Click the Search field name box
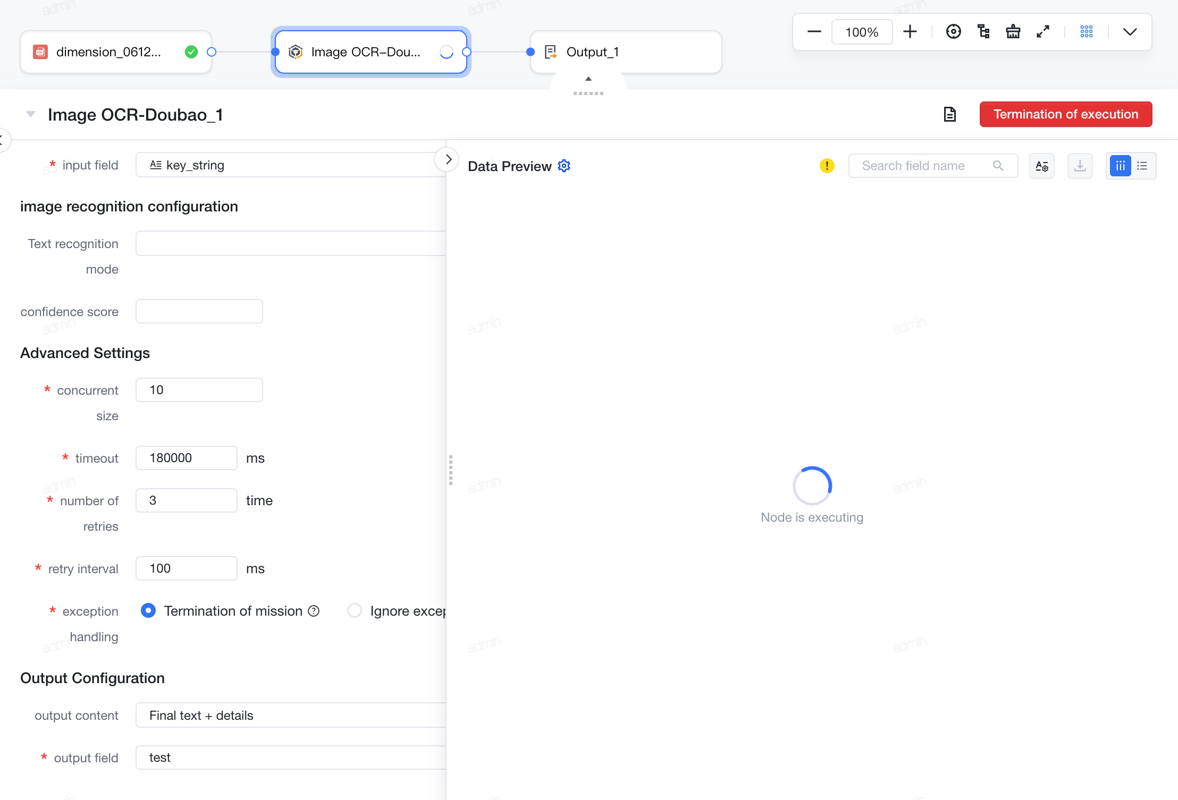 pos(933,166)
